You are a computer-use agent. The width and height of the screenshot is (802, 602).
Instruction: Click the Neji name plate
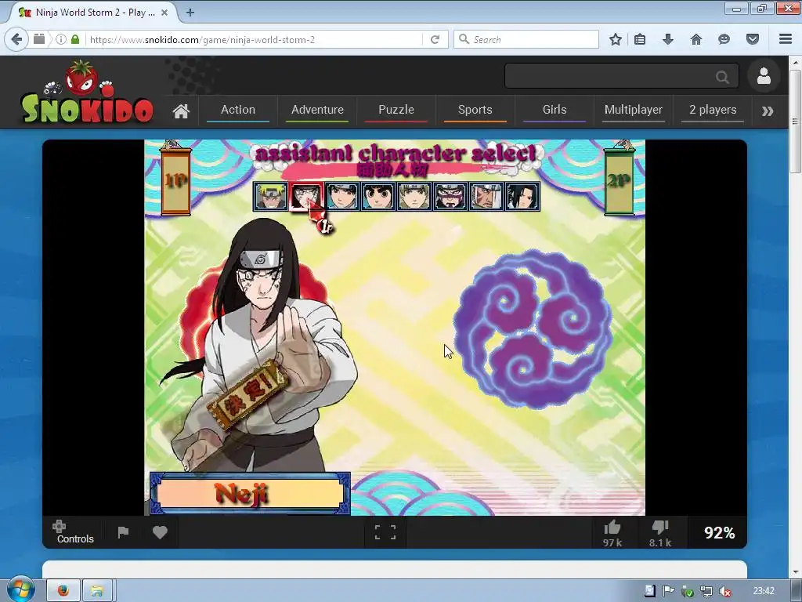coord(250,494)
